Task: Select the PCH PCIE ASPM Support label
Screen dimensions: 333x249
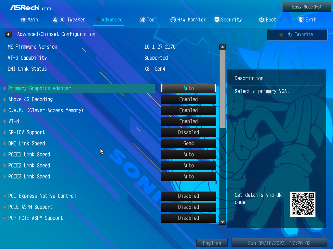Action: pos(35,218)
